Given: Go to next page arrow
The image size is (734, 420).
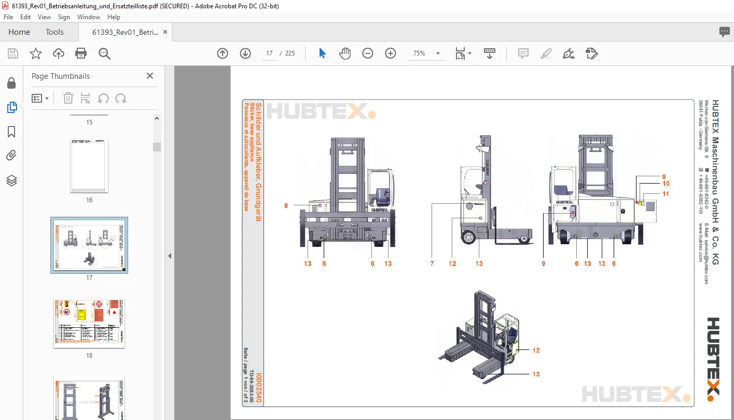Looking at the screenshot, I should (245, 53).
